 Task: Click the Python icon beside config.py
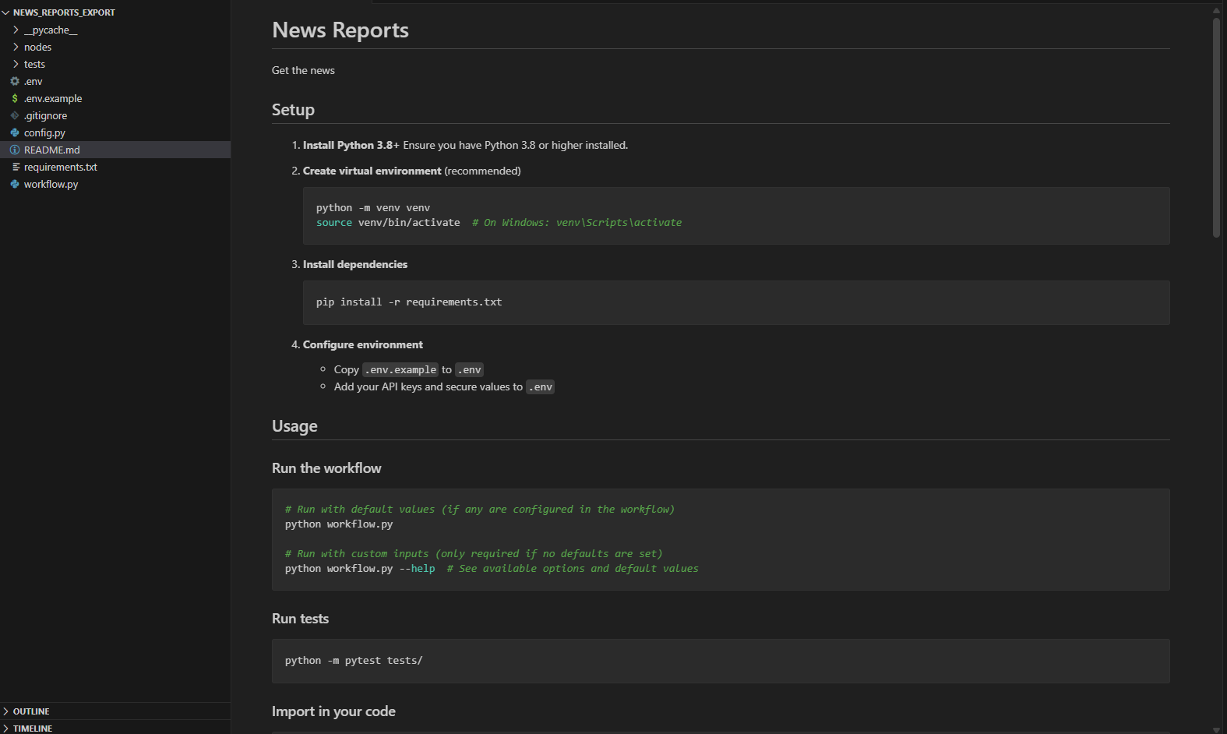coord(15,132)
